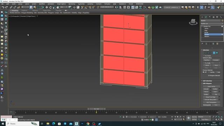
Task: Select the Multi preview selection radio button
Action: point(216,72)
